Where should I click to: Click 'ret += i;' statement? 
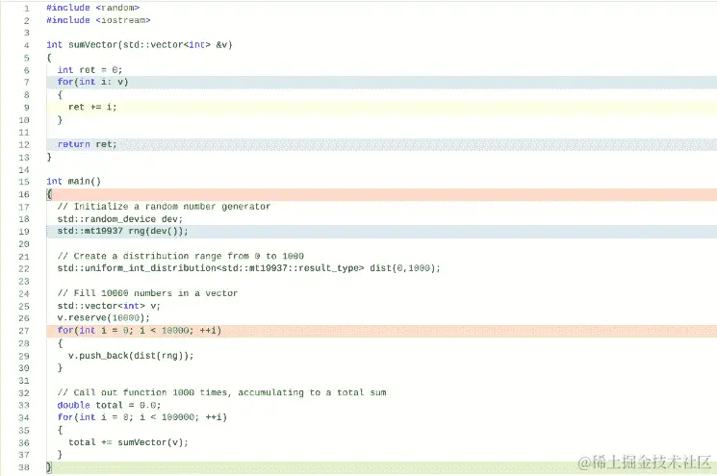click(x=92, y=107)
